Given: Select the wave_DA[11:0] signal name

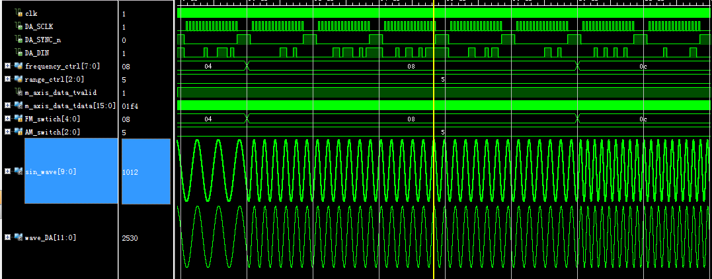Looking at the screenshot, I should [50, 237].
